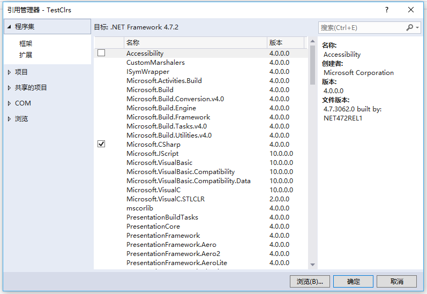
Task: Expand the 共享的项目 section
Action: pos(9,88)
